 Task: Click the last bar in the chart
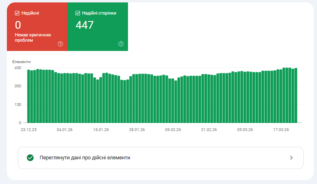point(296,95)
